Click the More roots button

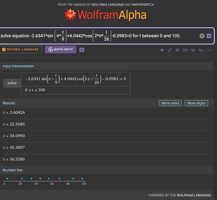coord(170,103)
